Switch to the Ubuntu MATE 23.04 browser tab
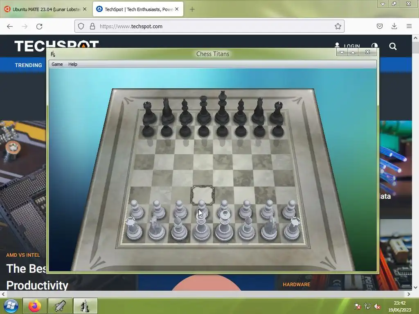This screenshot has height=314, width=419. pyautogui.click(x=45, y=9)
